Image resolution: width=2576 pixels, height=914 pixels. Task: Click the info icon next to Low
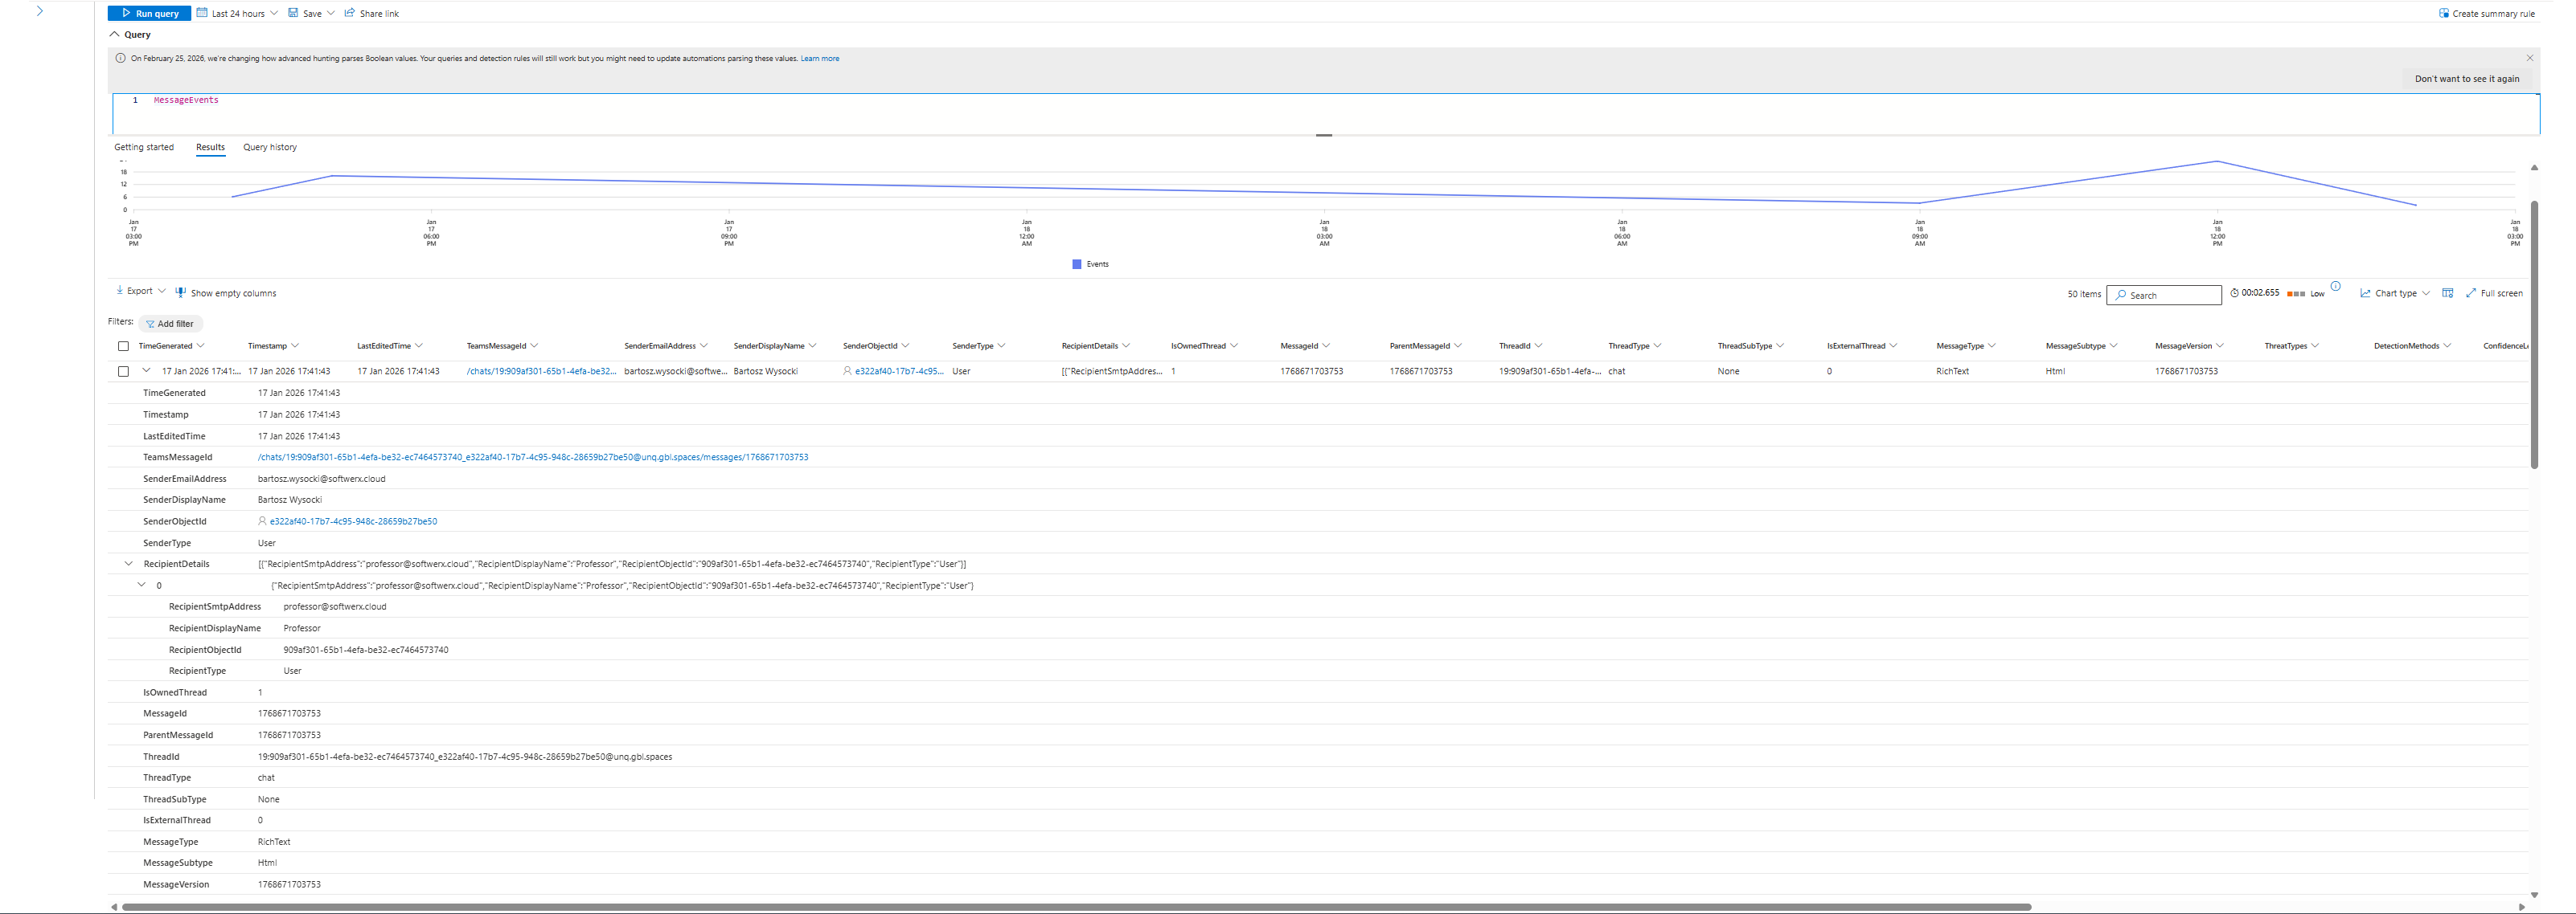2335,287
